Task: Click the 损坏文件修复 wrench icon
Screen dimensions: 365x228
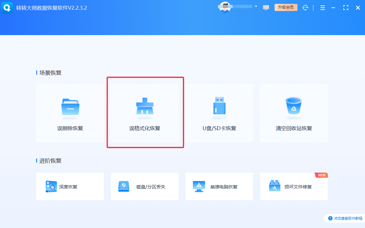Action: click(x=275, y=186)
